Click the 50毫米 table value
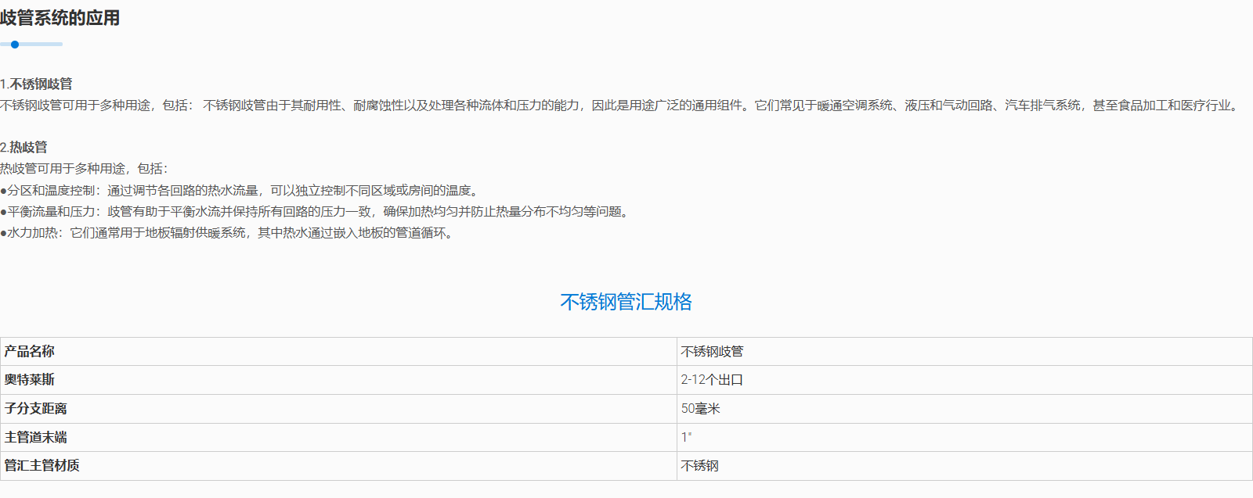 tap(700, 409)
